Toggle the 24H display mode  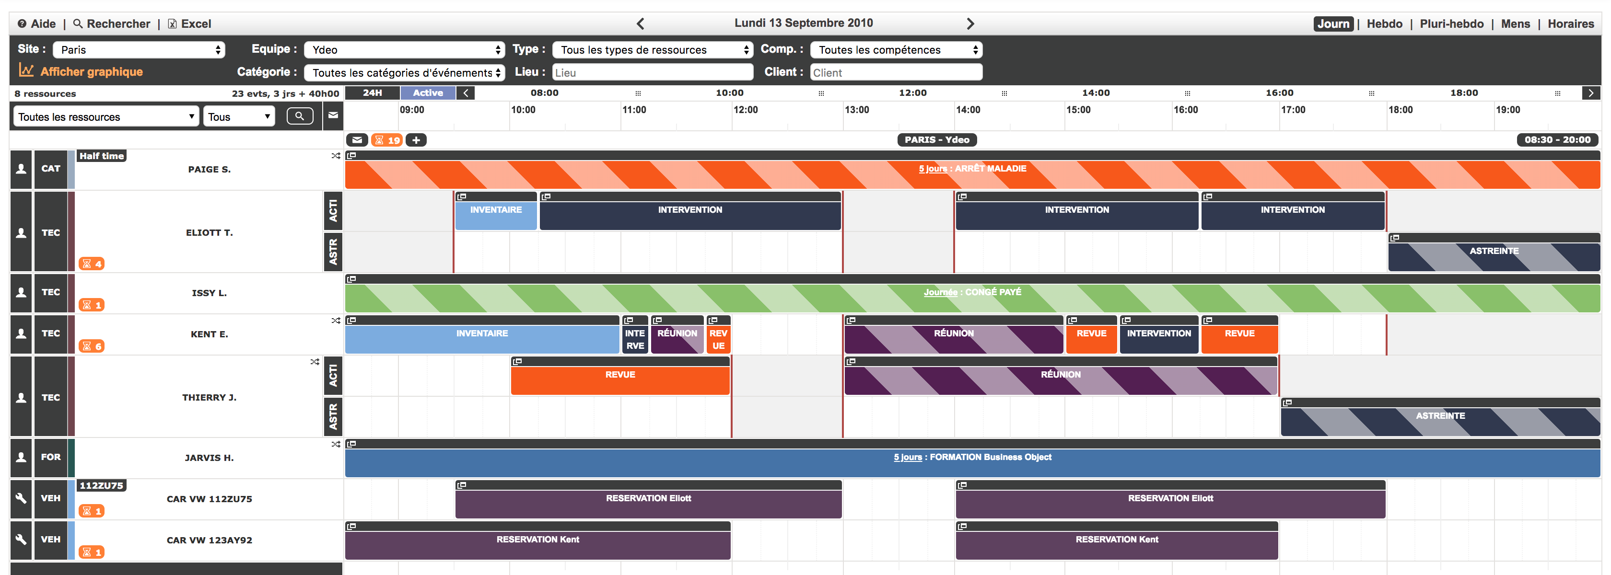coord(372,92)
